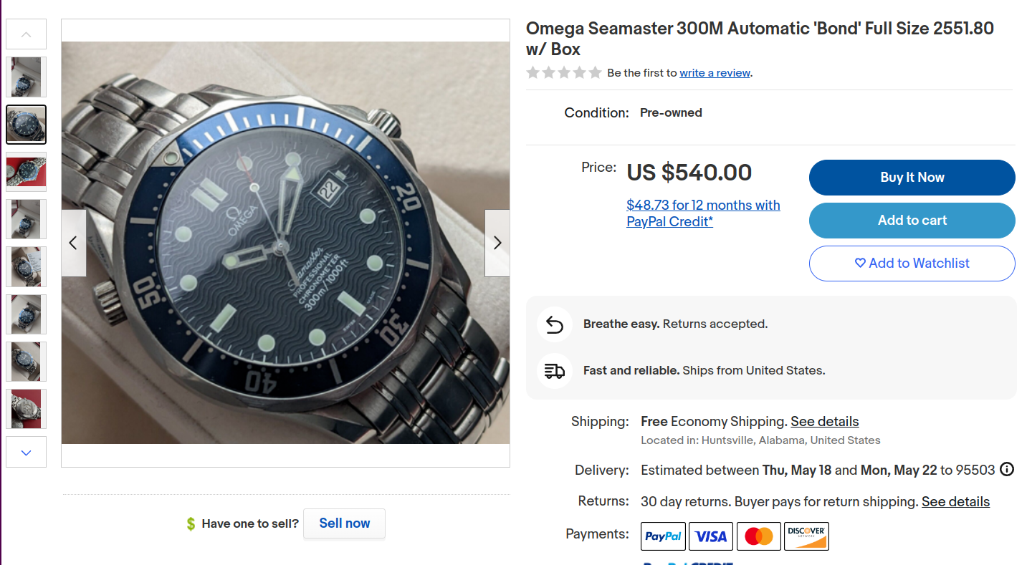The image size is (1027, 565).
Task: Click the Visa card icon
Action: [x=711, y=536]
